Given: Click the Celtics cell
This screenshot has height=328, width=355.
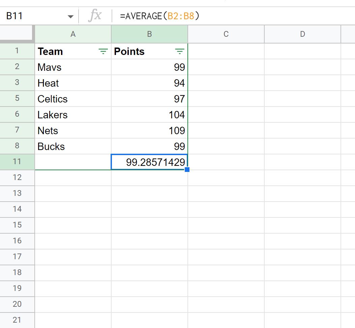Looking at the screenshot, I should tap(73, 99).
